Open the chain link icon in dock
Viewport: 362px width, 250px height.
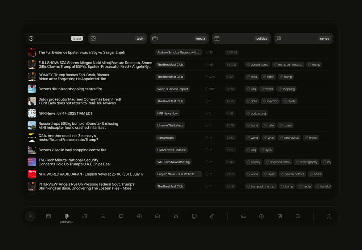[212, 216]
